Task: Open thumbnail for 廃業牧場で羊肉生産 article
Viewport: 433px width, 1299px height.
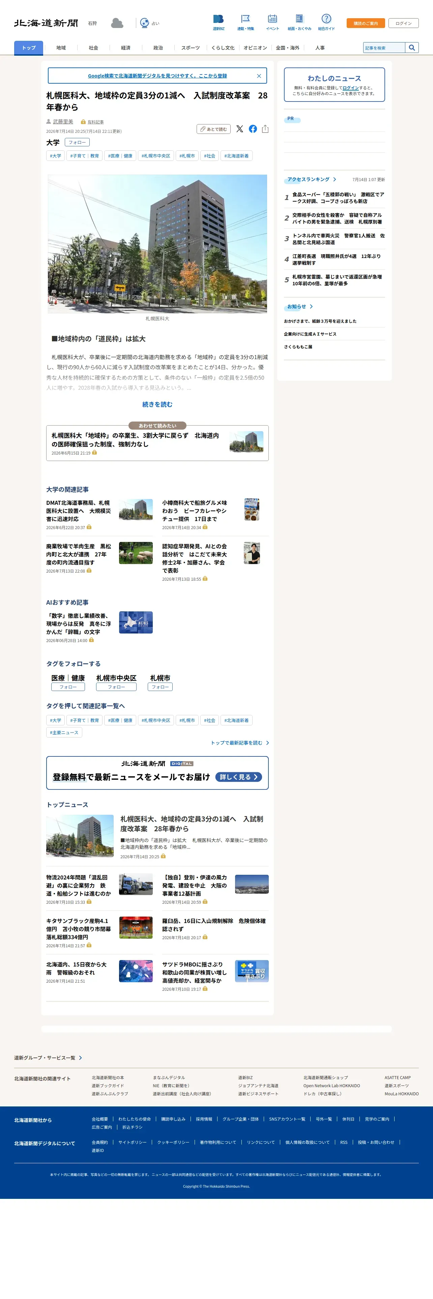Action: (x=136, y=553)
